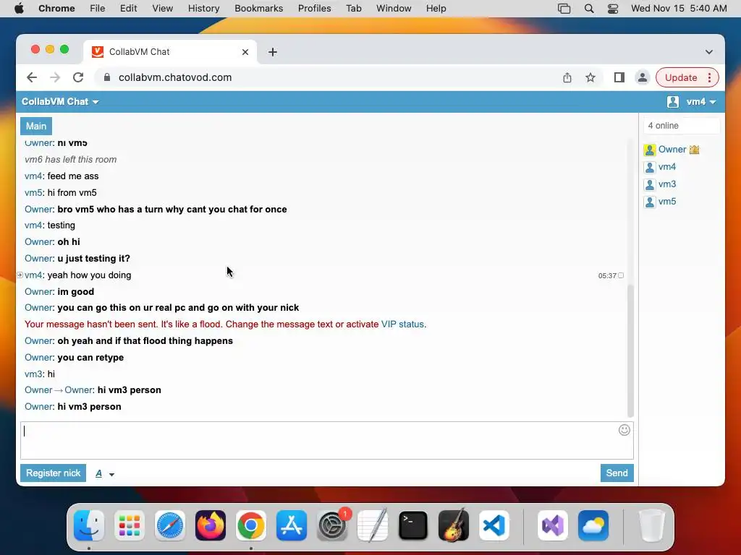Launch Safari from the dock
This screenshot has width=741, height=555.
[x=169, y=525]
